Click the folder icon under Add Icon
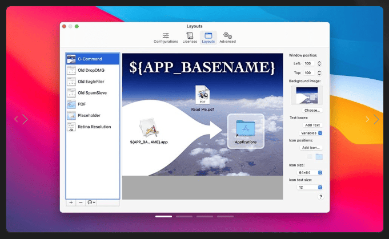Screen dimensions: 389x239 tap(319, 156)
